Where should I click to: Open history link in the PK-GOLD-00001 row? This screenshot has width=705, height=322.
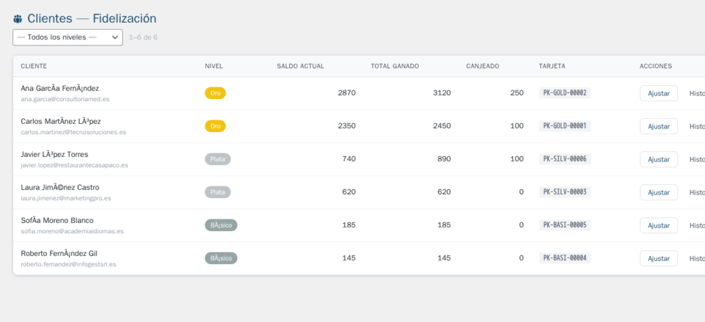(697, 126)
